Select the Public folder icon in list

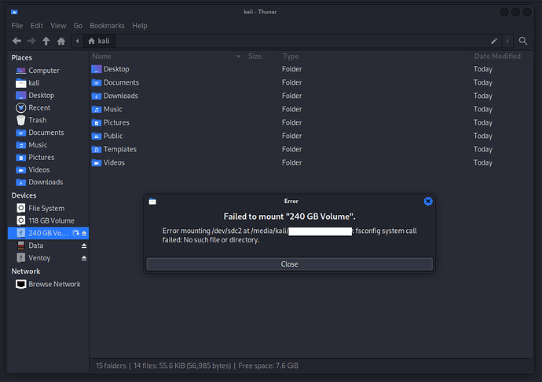point(97,136)
